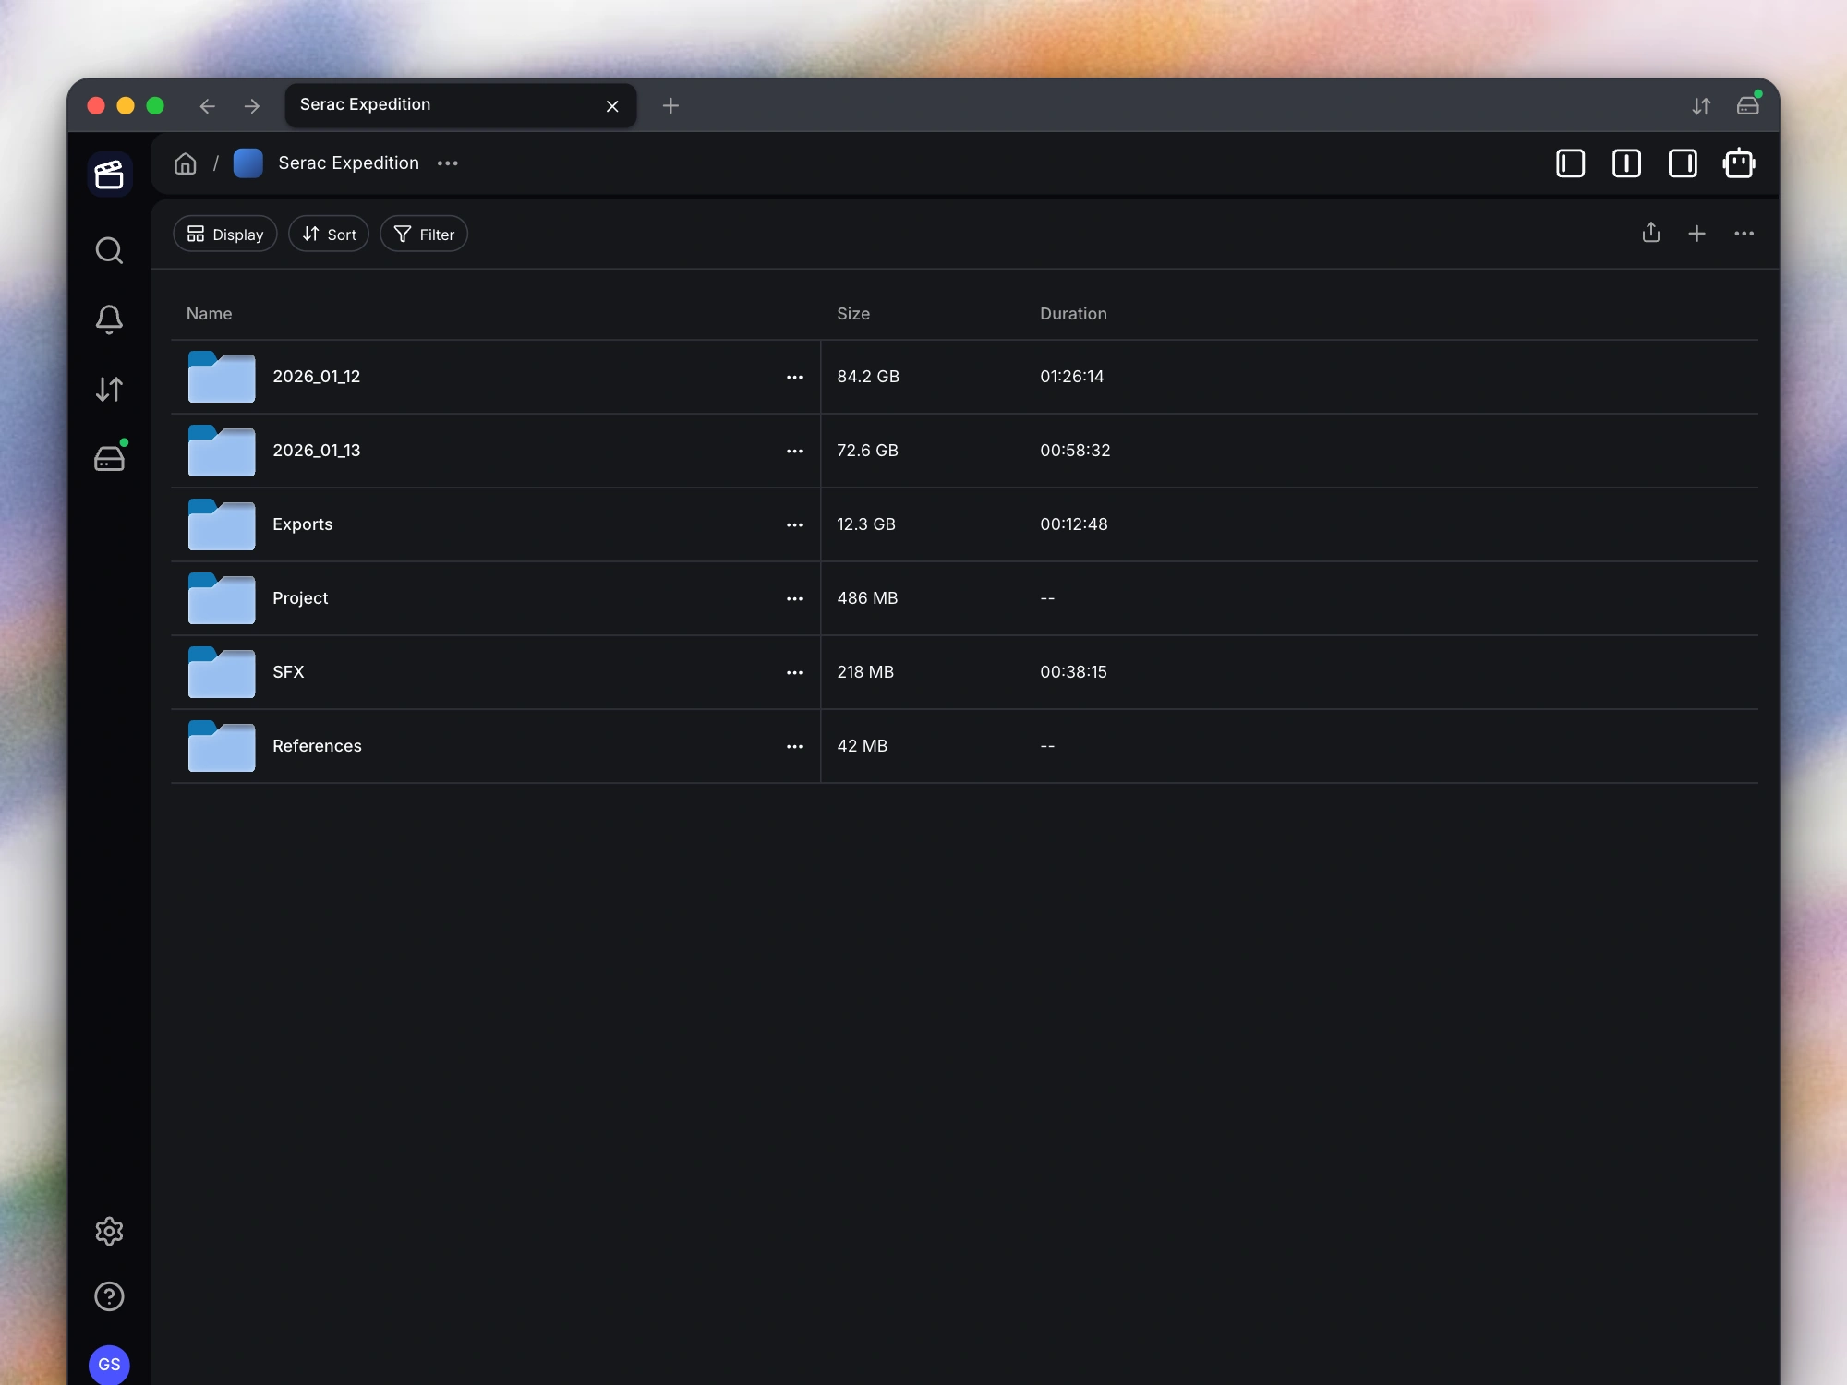Open the media library clapperboard icon
The width and height of the screenshot is (1847, 1385).
[109, 174]
